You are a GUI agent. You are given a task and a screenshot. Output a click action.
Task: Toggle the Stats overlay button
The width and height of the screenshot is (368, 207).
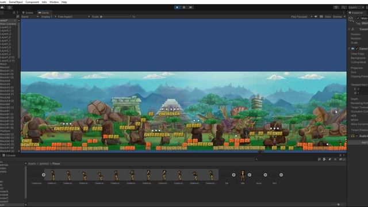328,17
